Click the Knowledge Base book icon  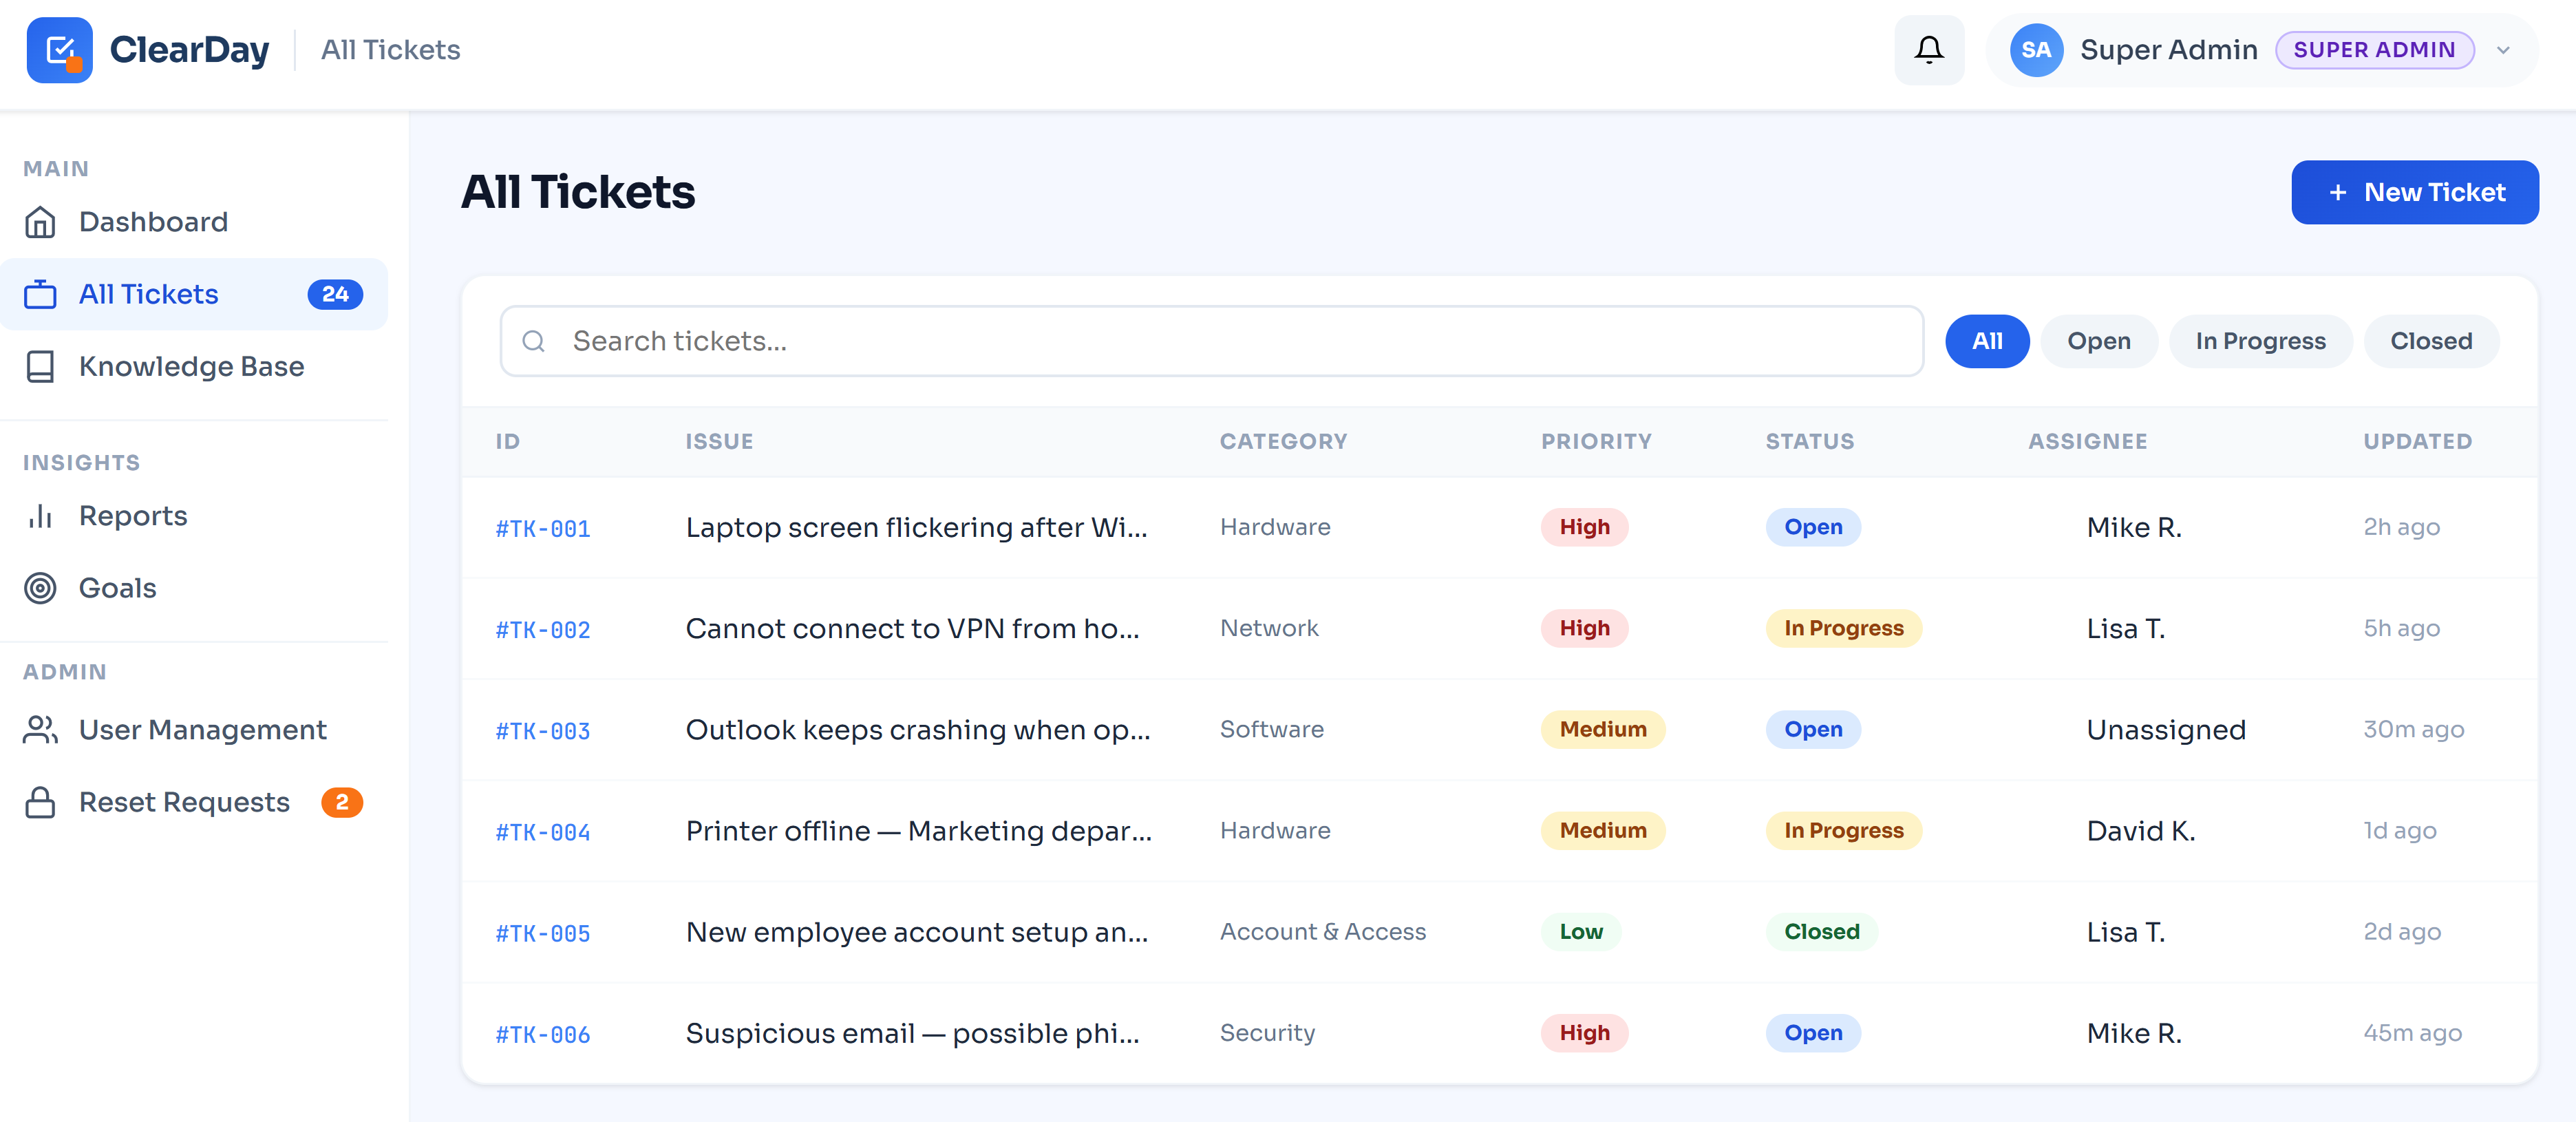coord(40,366)
